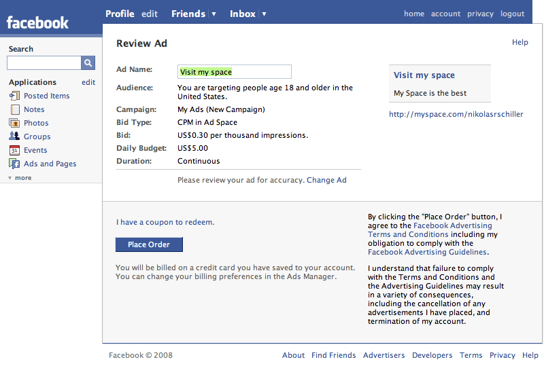544x366 pixels.
Task: Open Friends in top navigation
Action: click(188, 14)
